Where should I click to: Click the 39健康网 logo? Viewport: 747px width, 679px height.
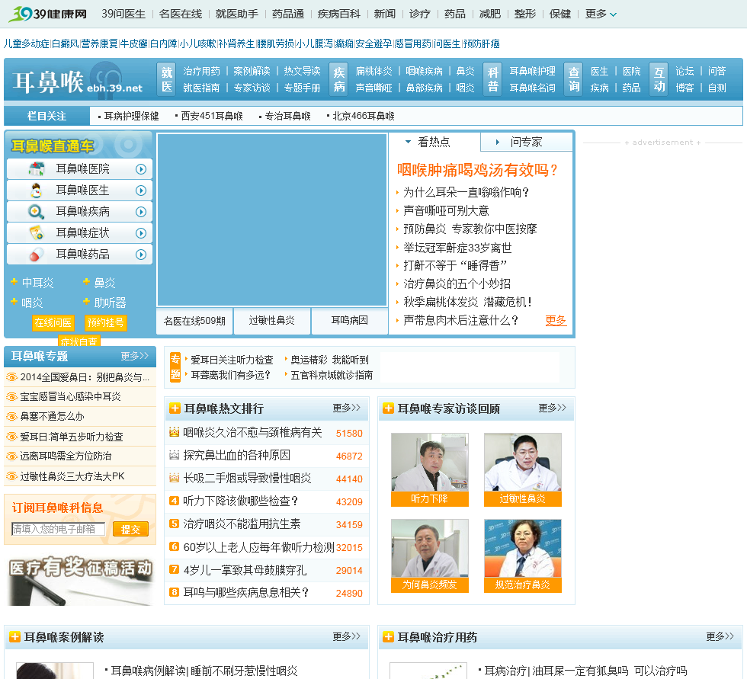coord(48,14)
